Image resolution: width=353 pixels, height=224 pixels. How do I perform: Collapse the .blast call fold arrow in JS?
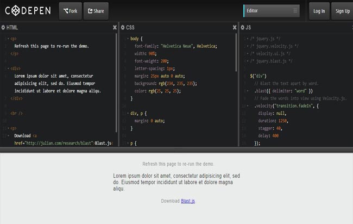pyautogui.click(x=248, y=91)
